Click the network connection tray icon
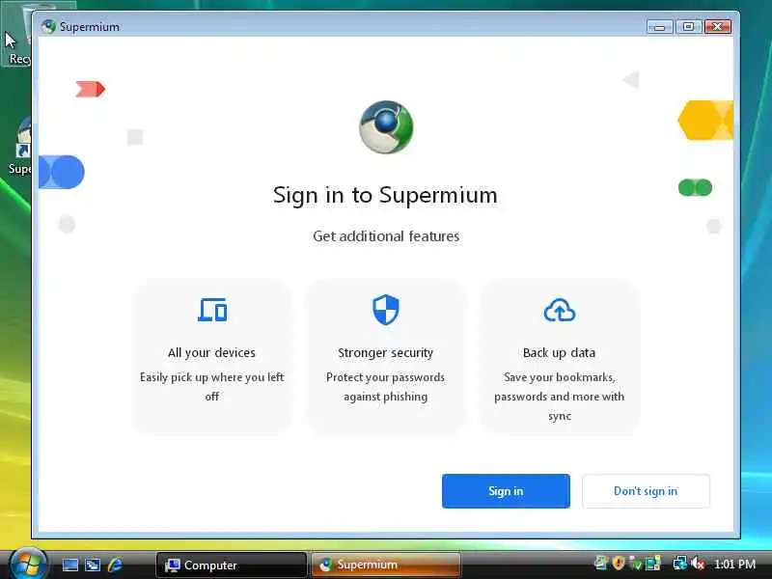The image size is (772, 579). coord(680,564)
